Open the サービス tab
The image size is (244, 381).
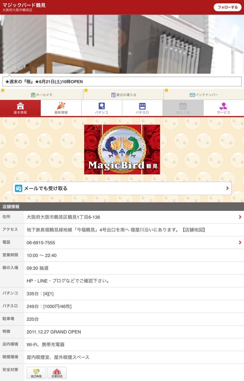coord(224,108)
